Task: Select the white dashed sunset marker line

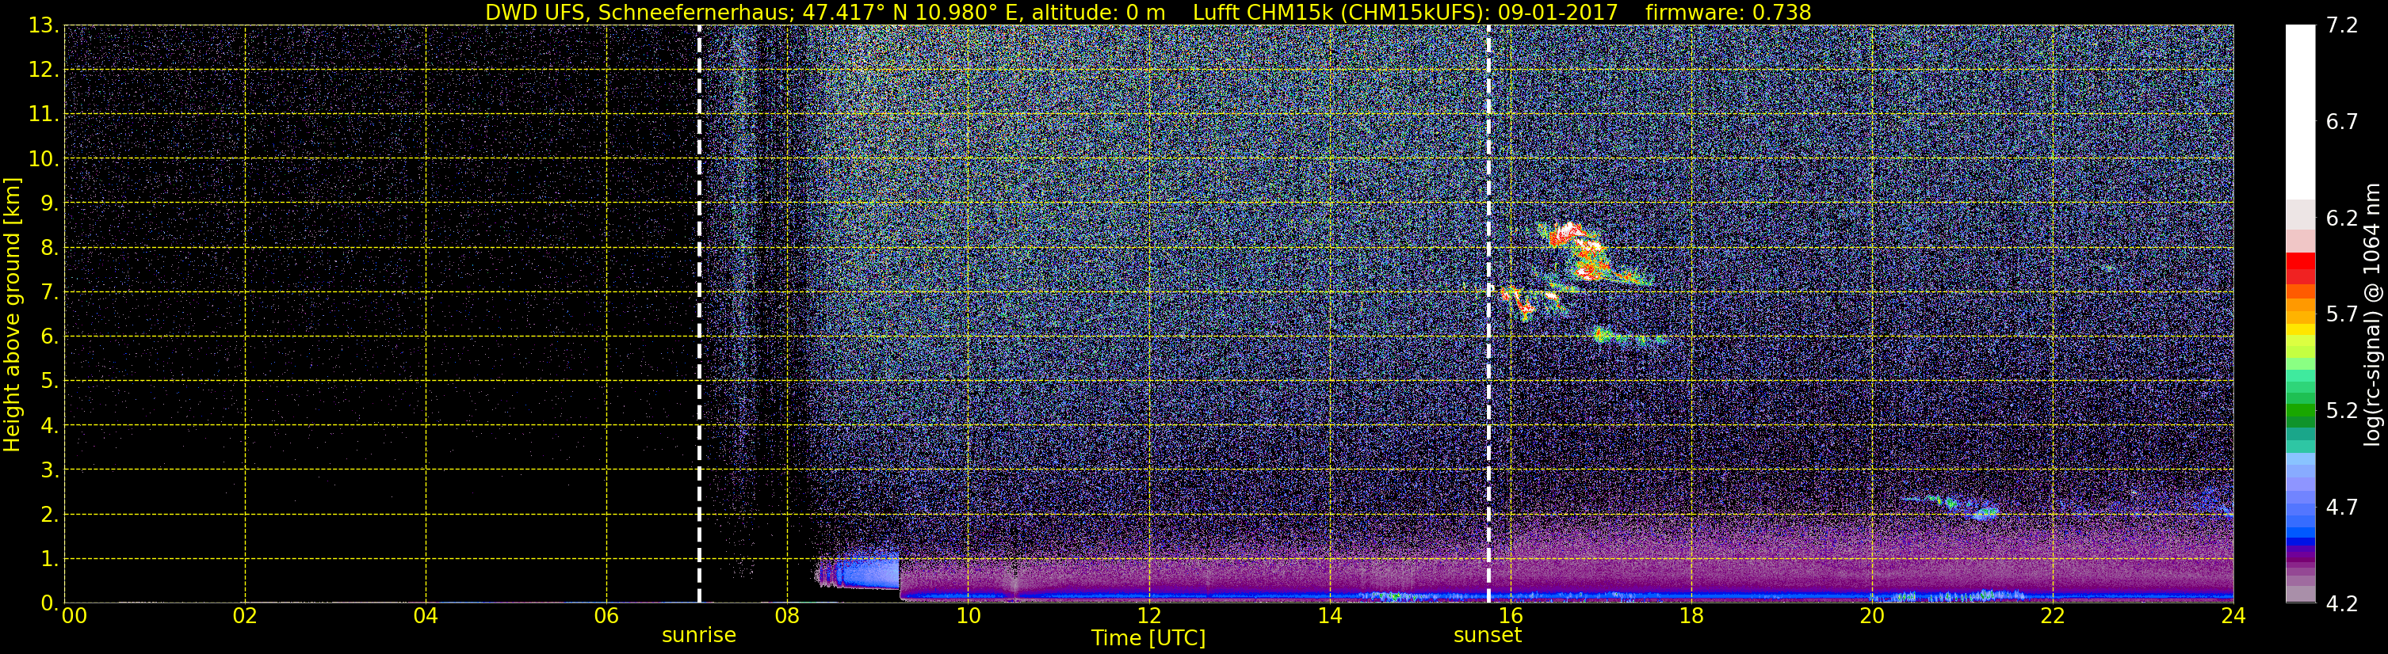Action: 1488,314
